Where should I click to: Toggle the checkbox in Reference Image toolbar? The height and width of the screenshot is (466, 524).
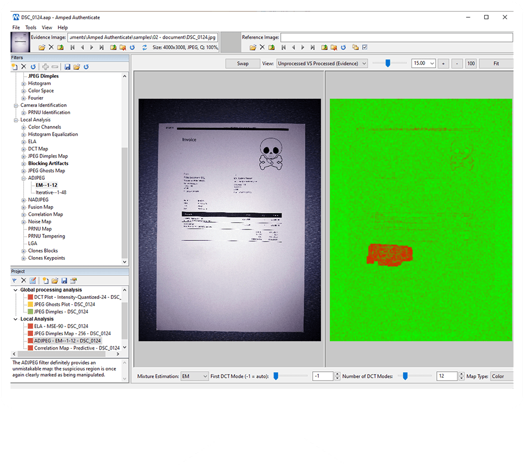pyautogui.click(x=365, y=47)
